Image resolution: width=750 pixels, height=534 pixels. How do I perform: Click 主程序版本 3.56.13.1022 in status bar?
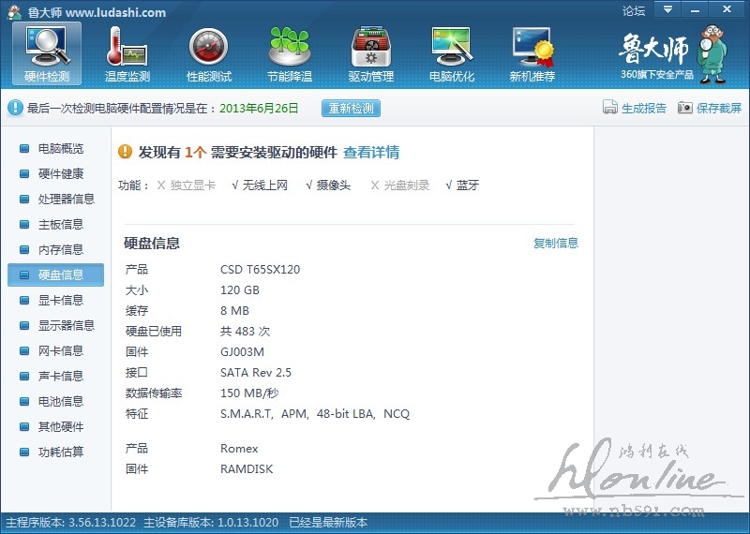(70, 523)
